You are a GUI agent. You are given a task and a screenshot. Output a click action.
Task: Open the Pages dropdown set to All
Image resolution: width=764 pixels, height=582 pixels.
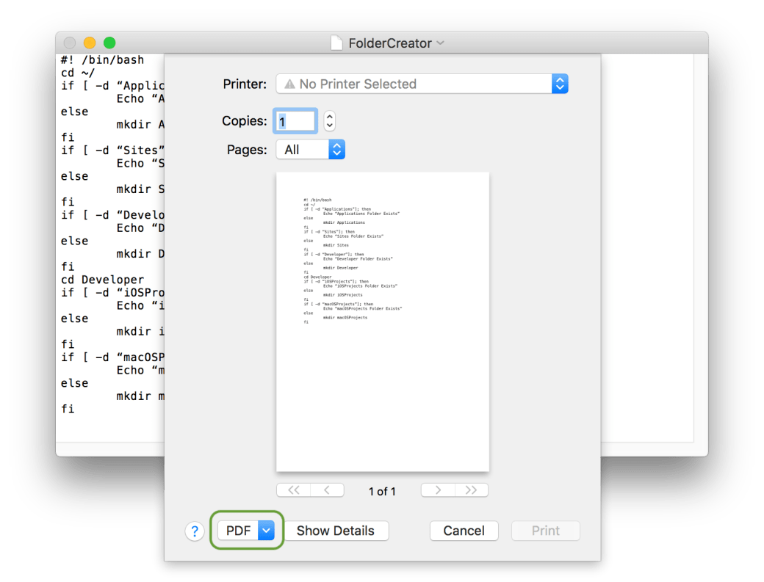click(310, 150)
